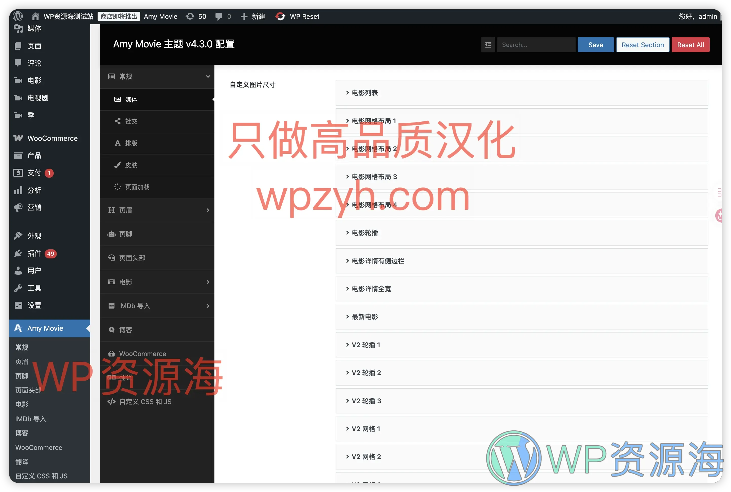
Task: Open the site via the home icon
Action: pyautogui.click(x=35, y=16)
